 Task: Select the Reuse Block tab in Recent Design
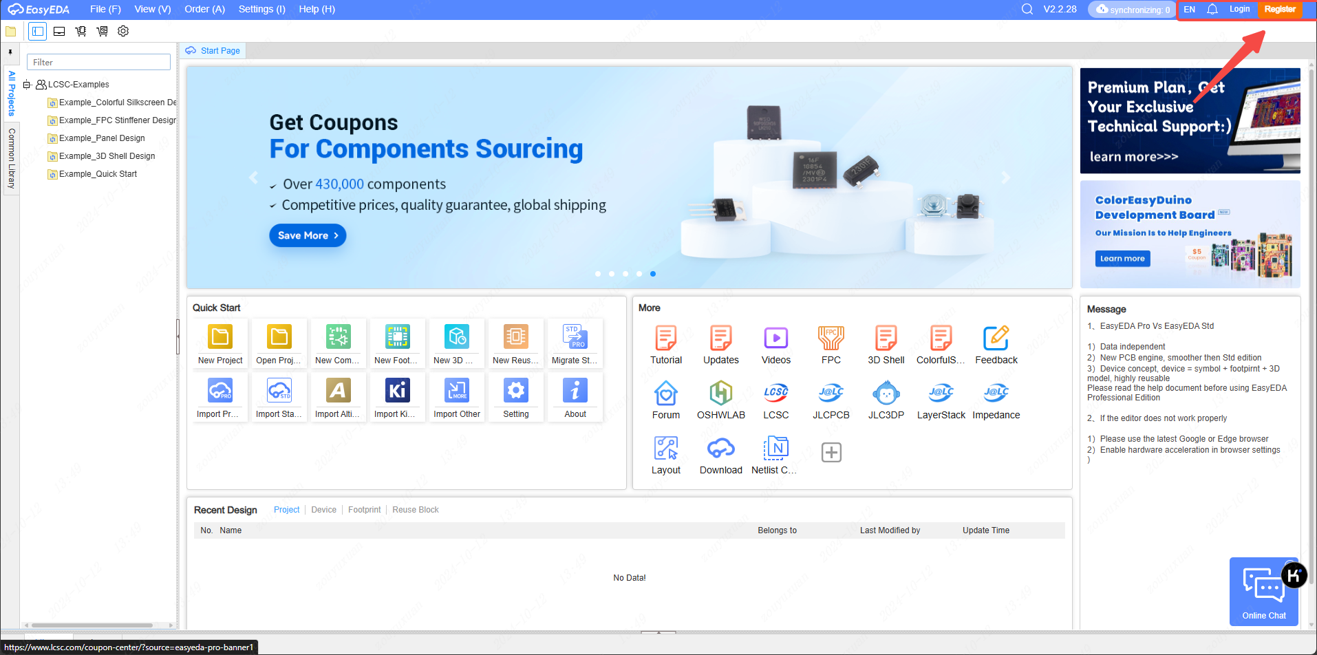416,510
